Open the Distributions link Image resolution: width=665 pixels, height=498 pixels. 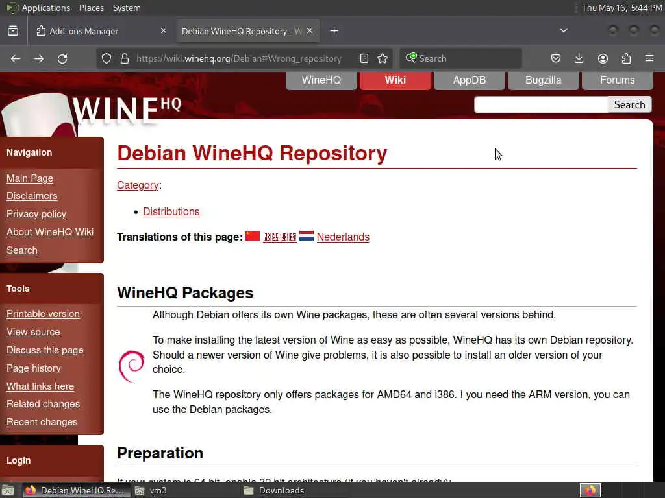coord(171,212)
